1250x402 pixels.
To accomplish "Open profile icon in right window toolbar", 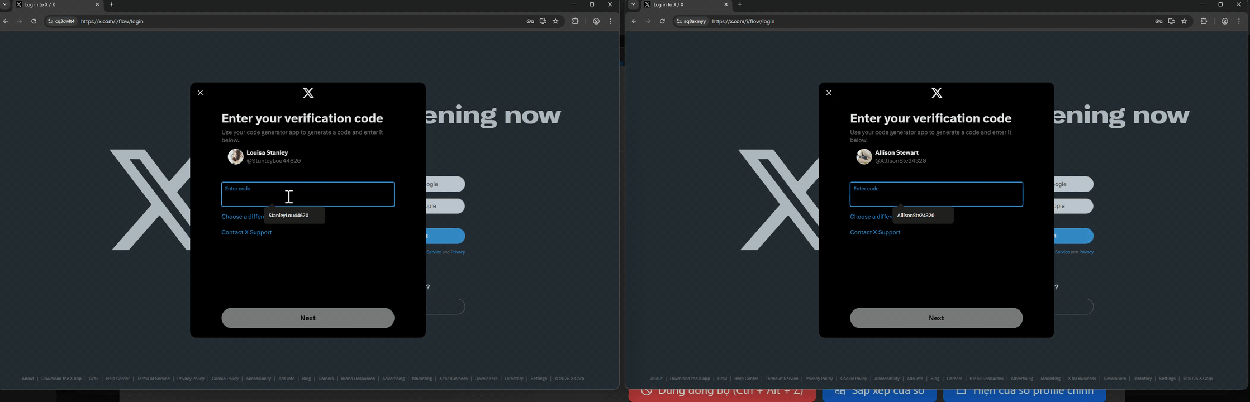I will (1225, 22).
